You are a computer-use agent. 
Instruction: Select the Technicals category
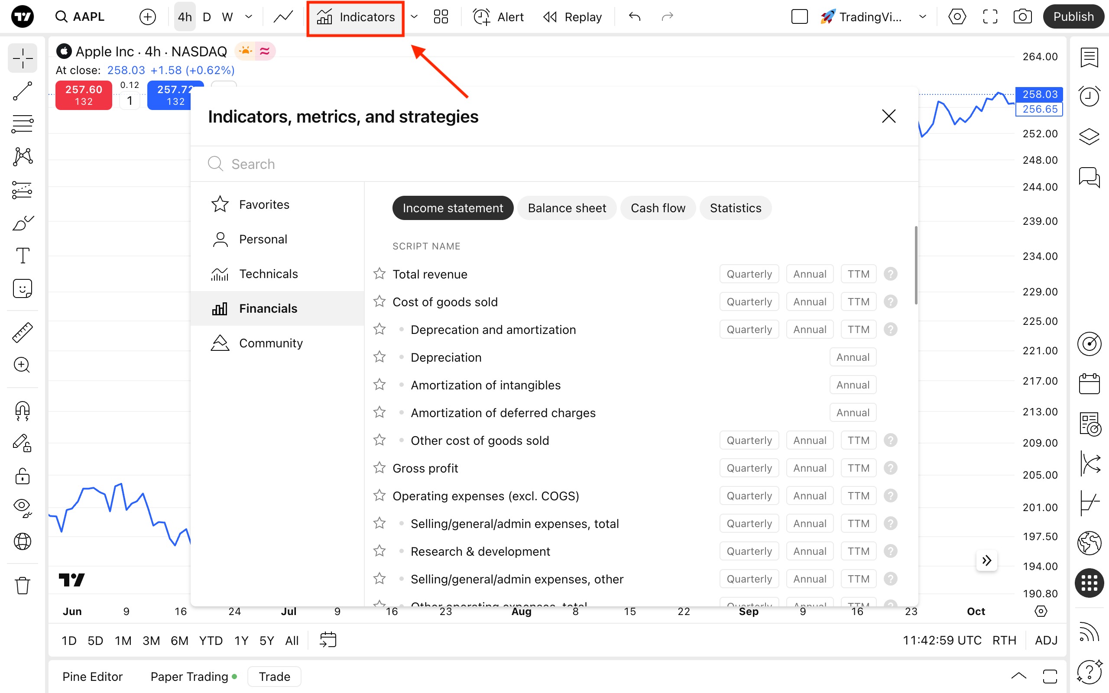pos(268,274)
